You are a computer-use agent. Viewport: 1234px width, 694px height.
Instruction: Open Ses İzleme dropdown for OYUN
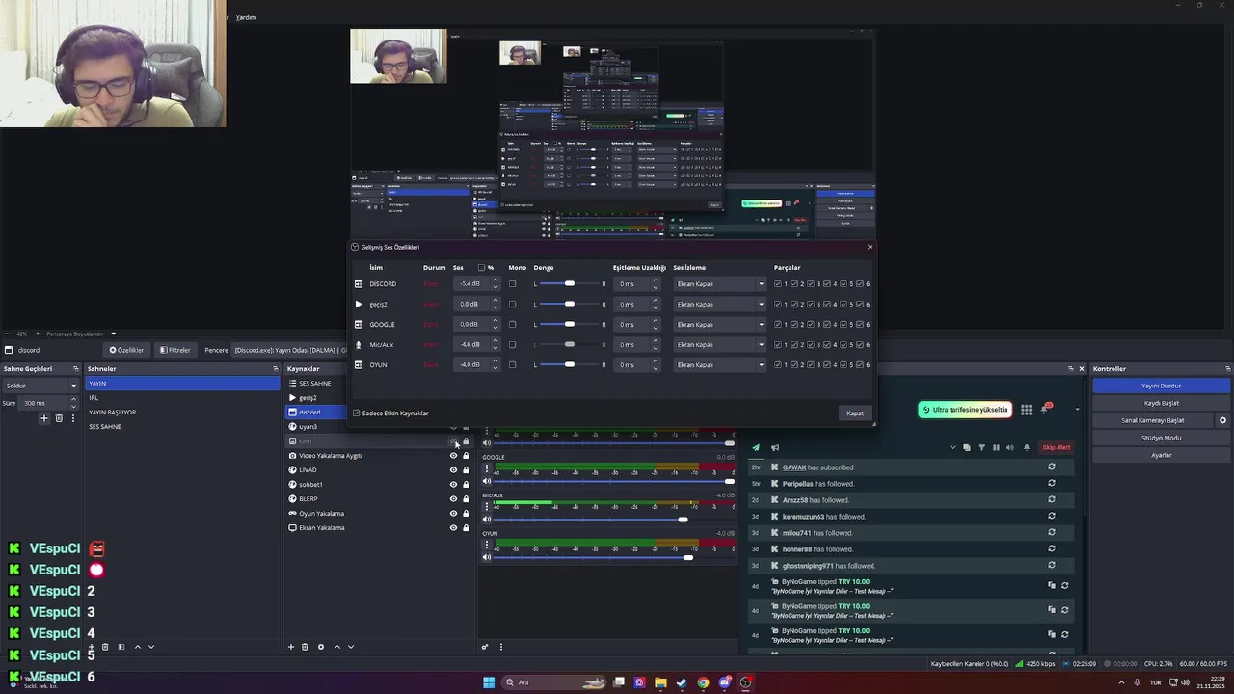pos(720,364)
